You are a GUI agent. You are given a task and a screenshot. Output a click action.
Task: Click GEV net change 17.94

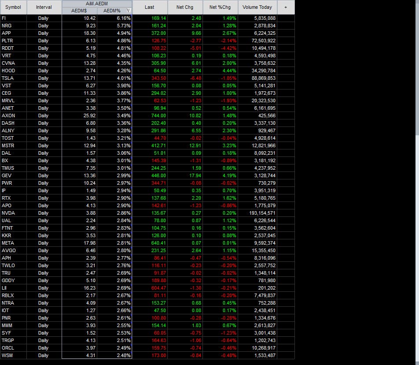195,175
